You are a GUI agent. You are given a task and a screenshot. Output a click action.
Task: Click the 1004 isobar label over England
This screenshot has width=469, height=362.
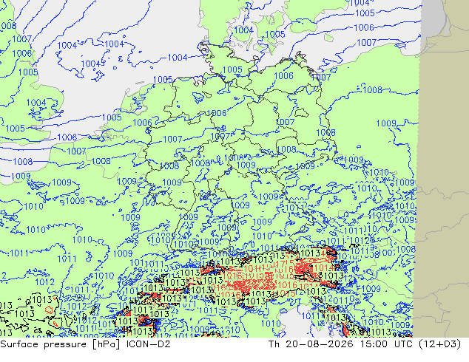point(36,103)
